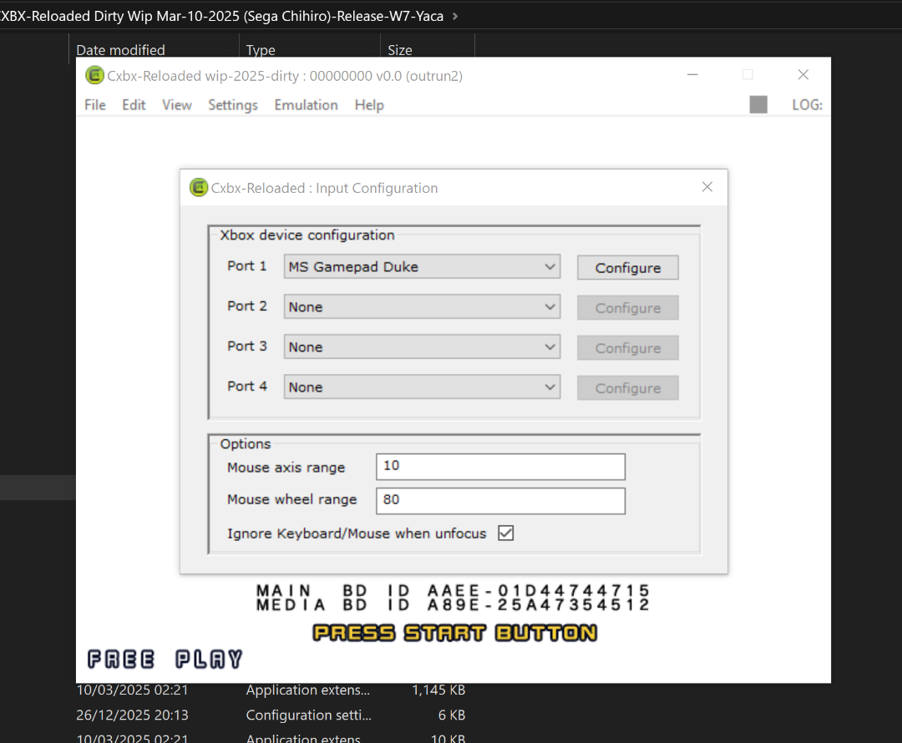Screen dimensions: 902x743
Task: Toggle Ignore Keyboard/Mouse when unfocus checkbox
Action: pyautogui.click(x=505, y=533)
